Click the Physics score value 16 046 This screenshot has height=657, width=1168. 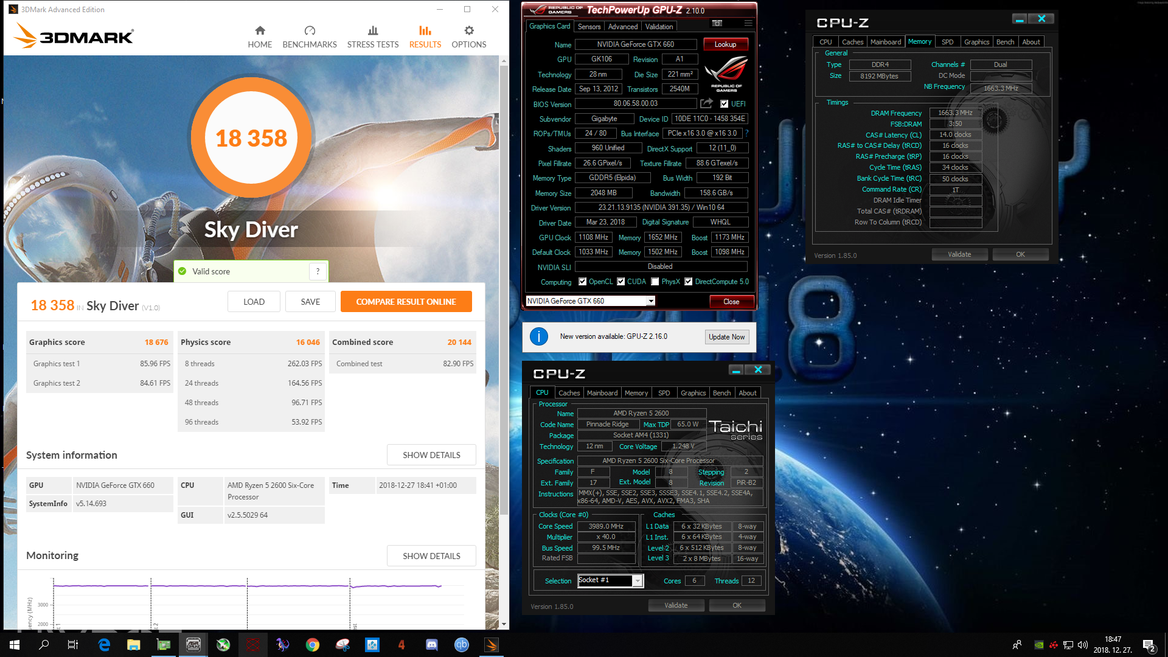(x=308, y=342)
